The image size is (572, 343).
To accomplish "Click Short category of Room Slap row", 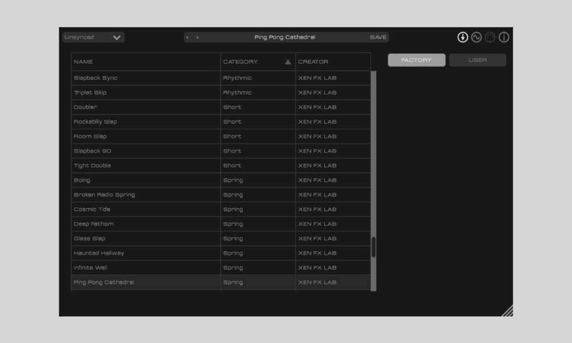I will tap(232, 136).
